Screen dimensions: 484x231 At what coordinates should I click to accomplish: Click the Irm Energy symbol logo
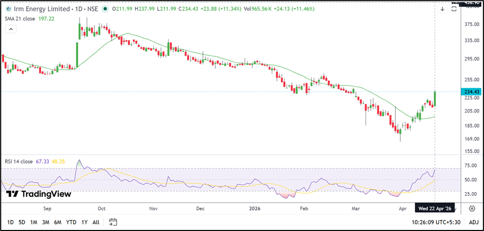[x=8, y=9]
